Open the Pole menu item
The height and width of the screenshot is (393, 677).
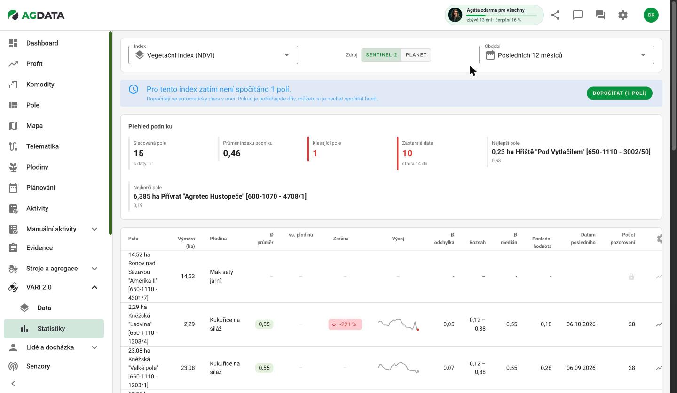pos(54,105)
